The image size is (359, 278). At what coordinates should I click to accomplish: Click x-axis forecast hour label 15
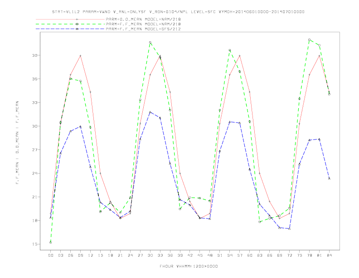(x=100, y=255)
